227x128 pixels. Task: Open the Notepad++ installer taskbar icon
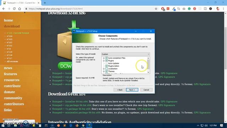[x=89, y=126]
